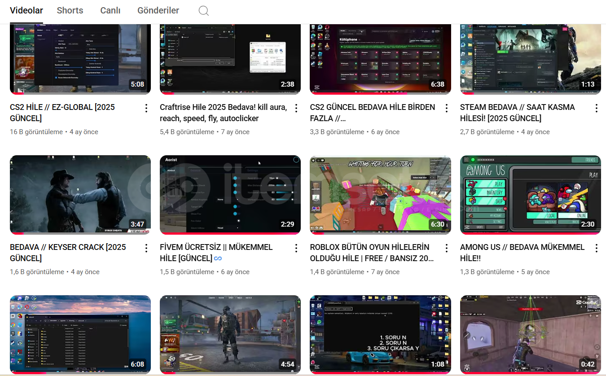606x376 pixels.
Task: Open three-dot menu for Craftrise Hile 2025 video
Action: [x=296, y=108]
